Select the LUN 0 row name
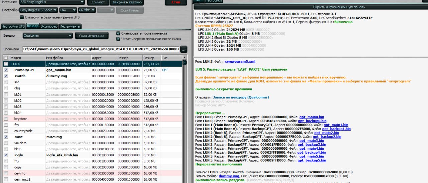Screen dimensions: 428x183 16,64
